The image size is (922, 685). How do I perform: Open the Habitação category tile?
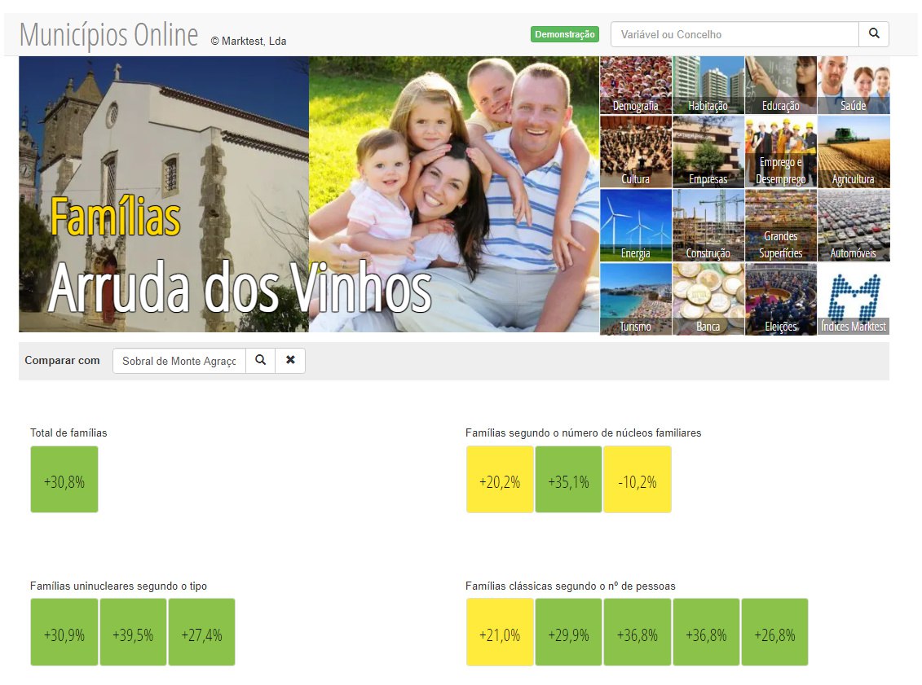tap(708, 86)
